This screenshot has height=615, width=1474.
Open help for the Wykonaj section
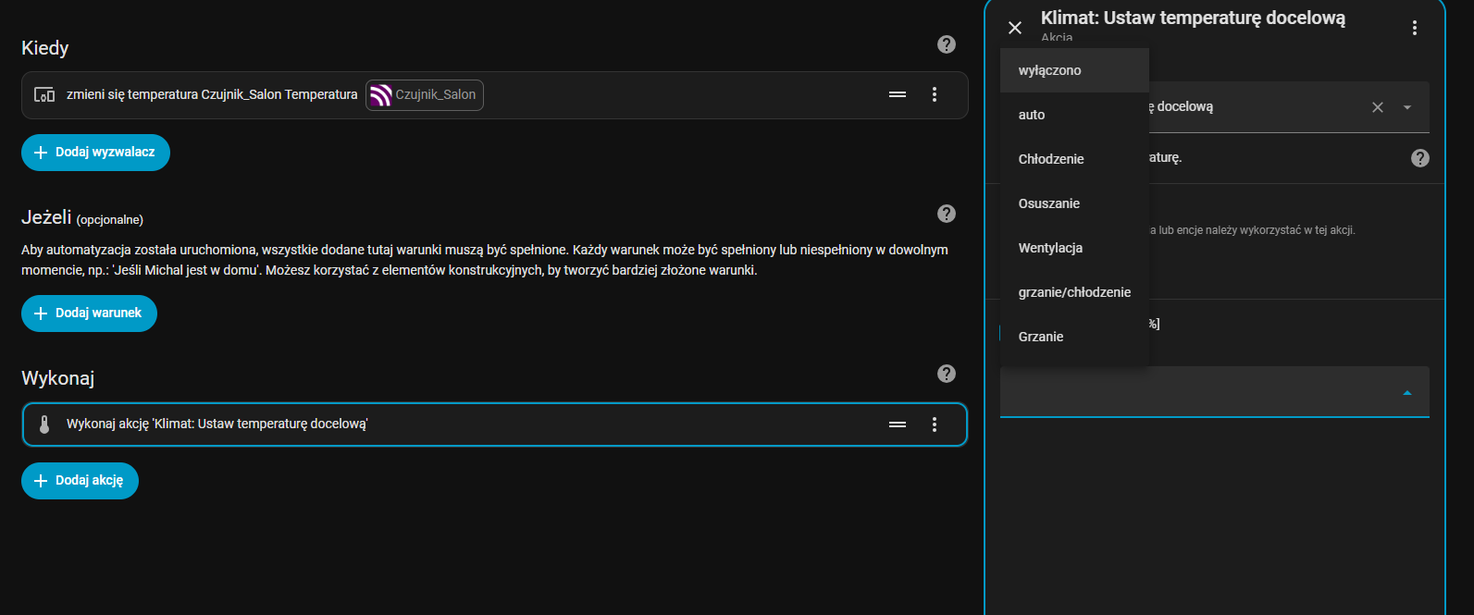(946, 374)
